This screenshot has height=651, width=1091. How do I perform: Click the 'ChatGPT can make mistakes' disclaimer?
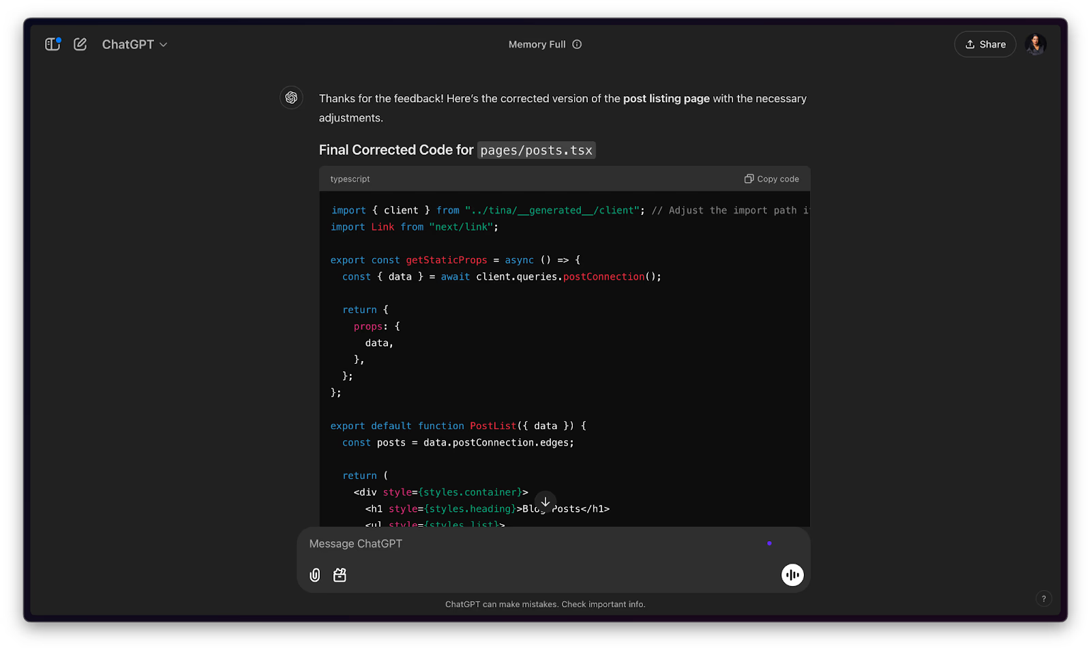[545, 605]
